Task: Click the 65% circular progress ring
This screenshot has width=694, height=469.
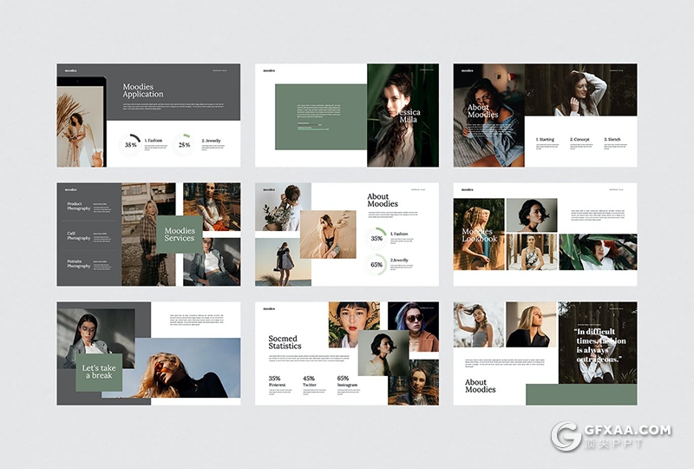Action: click(376, 264)
